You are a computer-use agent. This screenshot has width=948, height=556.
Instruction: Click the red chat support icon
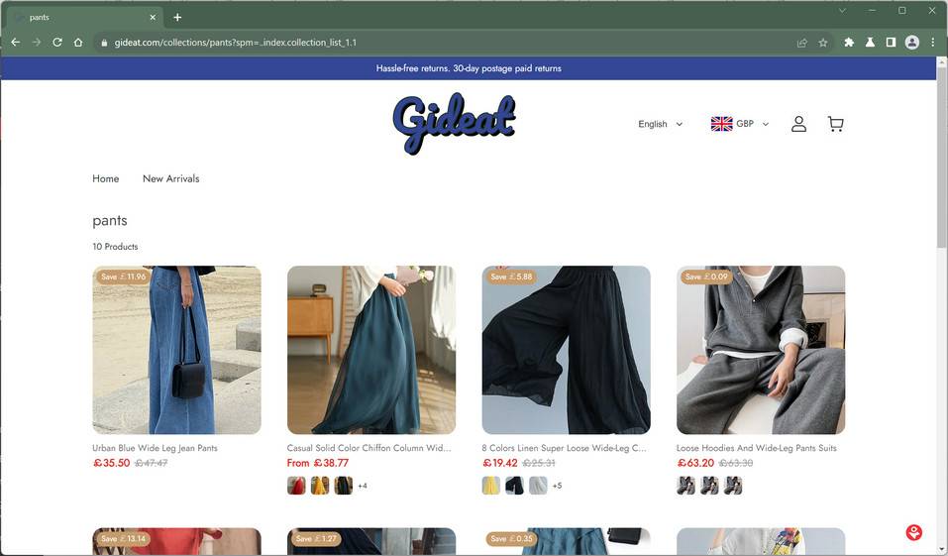coord(913,532)
